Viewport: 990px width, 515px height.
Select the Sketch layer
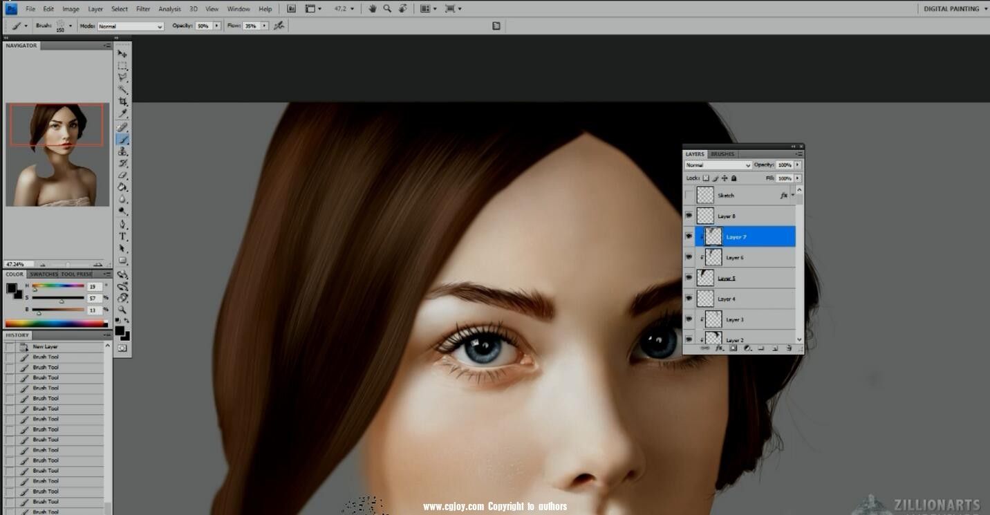[745, 196]
